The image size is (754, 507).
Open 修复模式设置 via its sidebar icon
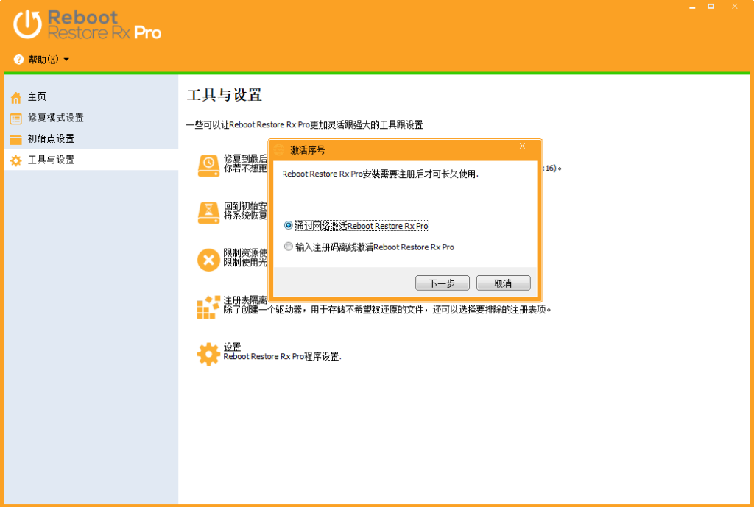pyautogui.click(x=15, y=118)
